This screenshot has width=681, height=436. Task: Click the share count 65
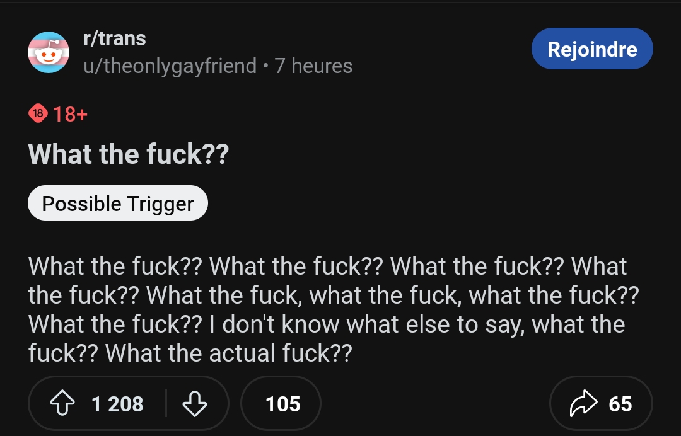coord(620,404)
